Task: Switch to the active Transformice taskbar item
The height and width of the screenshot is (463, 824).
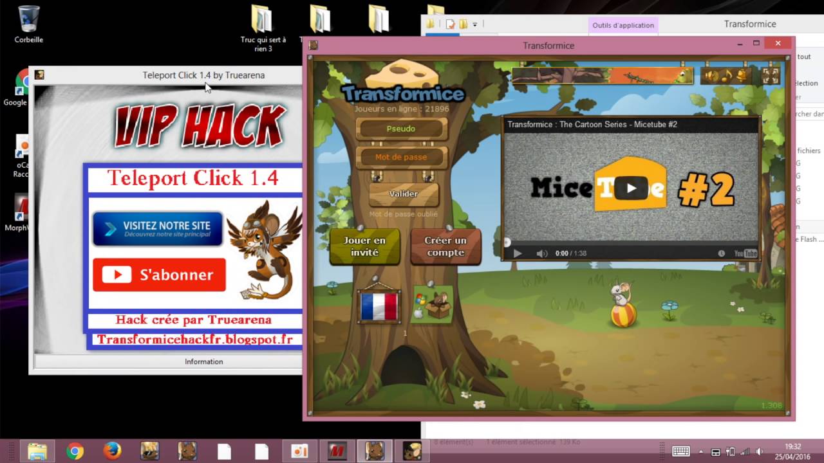Action: pyautogui.click(x=374, y=451)
